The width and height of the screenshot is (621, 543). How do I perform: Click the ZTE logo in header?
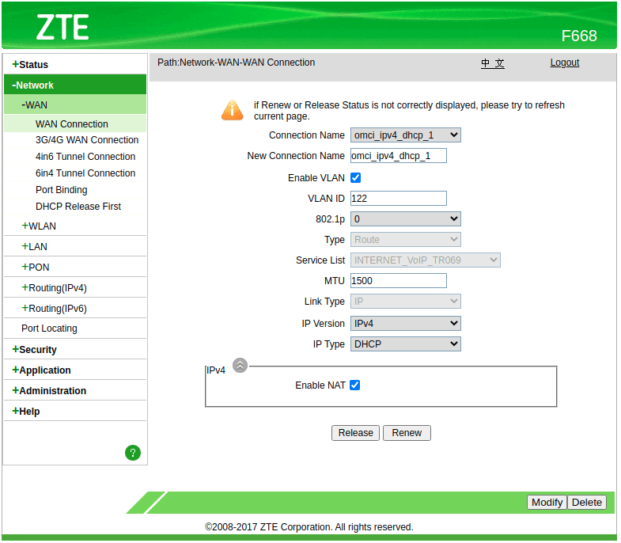(x=62, y=28)
